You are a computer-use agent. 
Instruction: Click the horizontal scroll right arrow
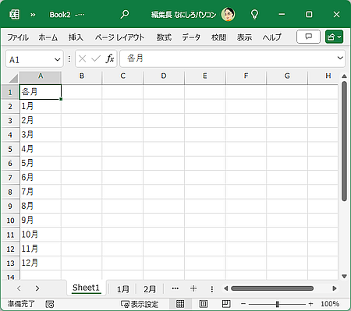[x=335, y=288]
